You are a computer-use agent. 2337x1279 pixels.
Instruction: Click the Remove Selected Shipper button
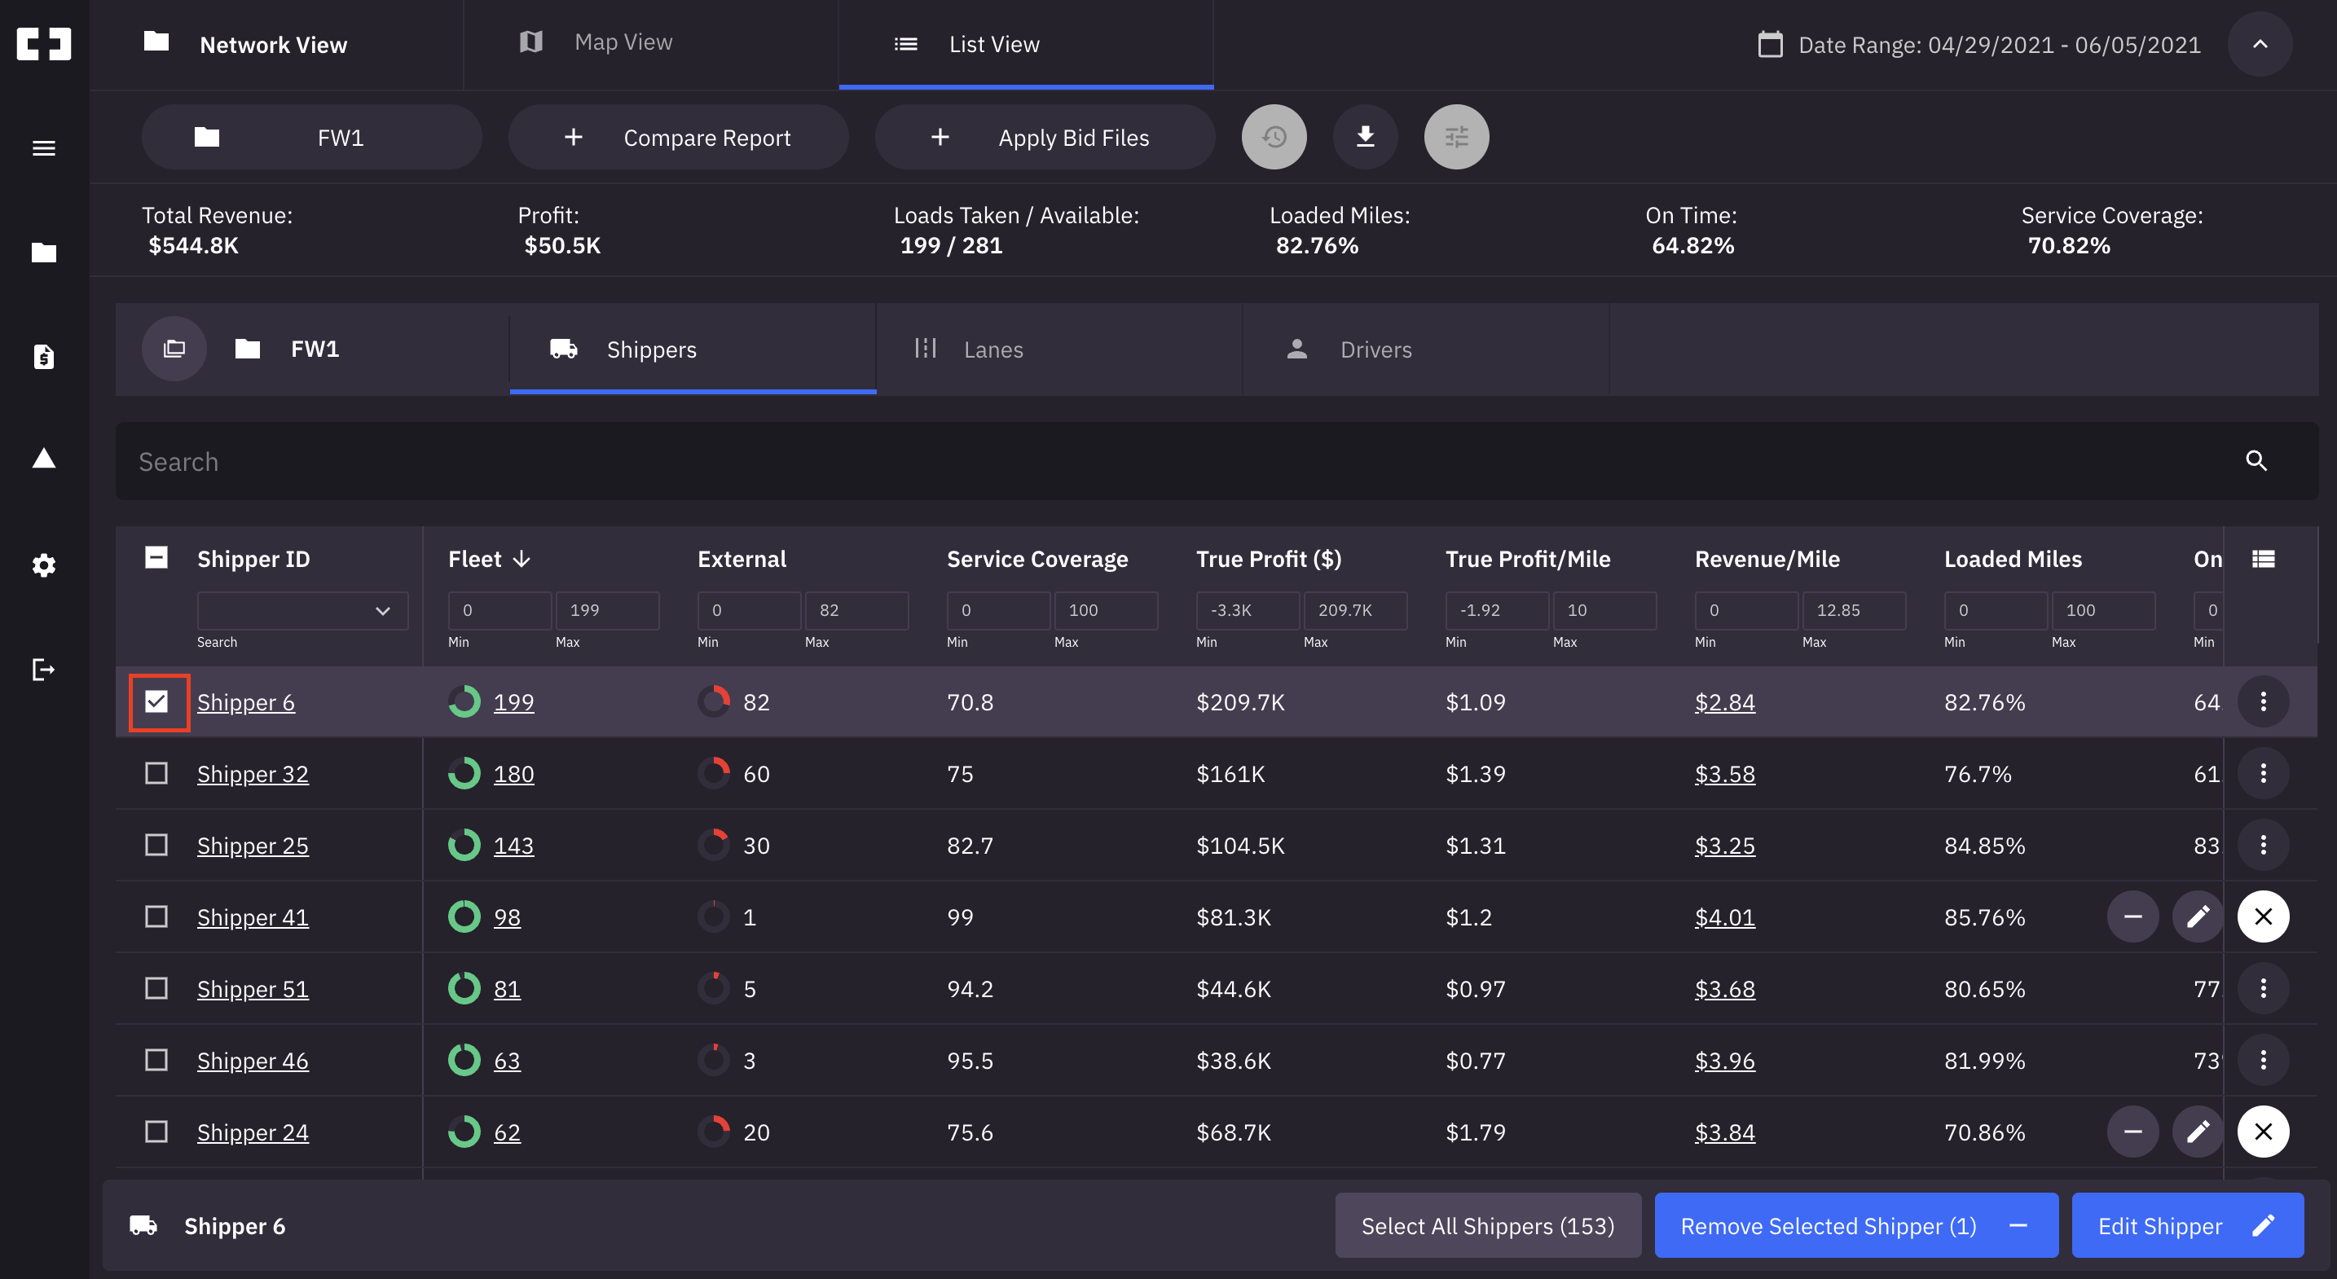[1855, 1225]
